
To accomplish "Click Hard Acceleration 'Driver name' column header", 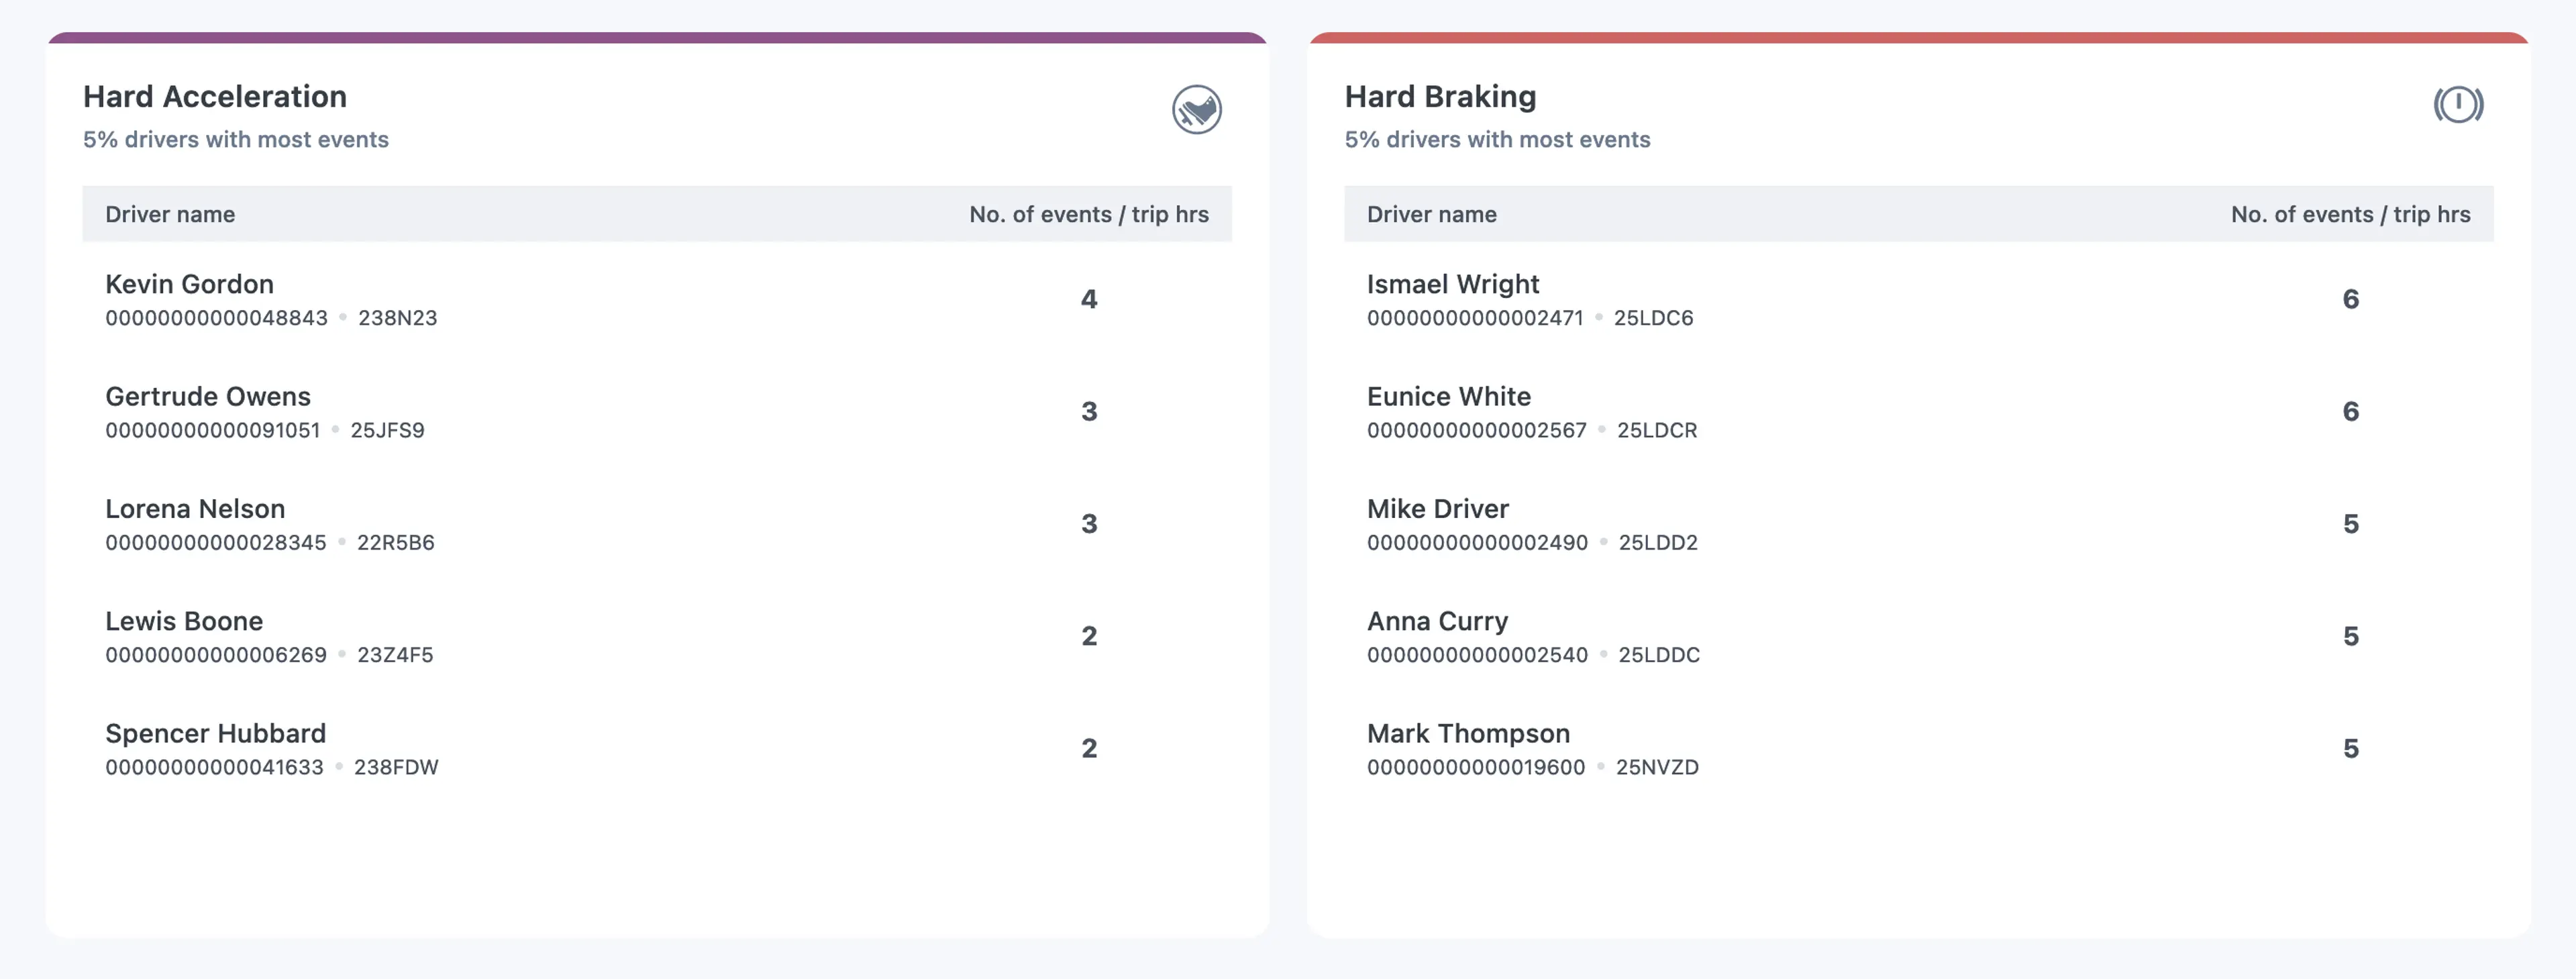I will (x=170, y=214).
